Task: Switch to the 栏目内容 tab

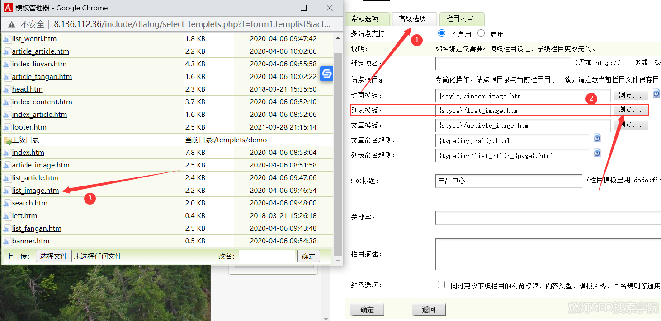Action: coord(460,19)
